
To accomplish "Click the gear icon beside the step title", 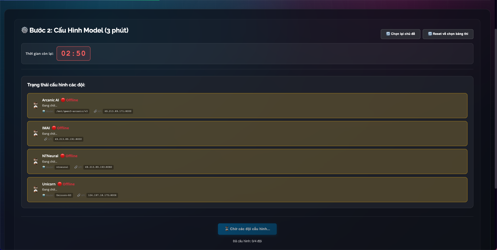I will pos(24,30).
